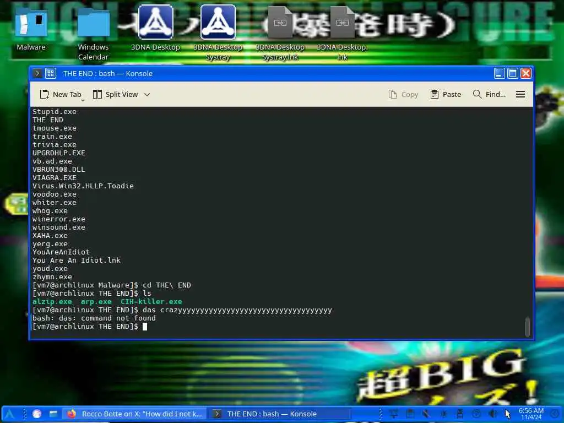This screenshot has width=564, height=423.
Task: Click the Paste toolbar button
Action: pyautogui.click(x=446, y=94)
